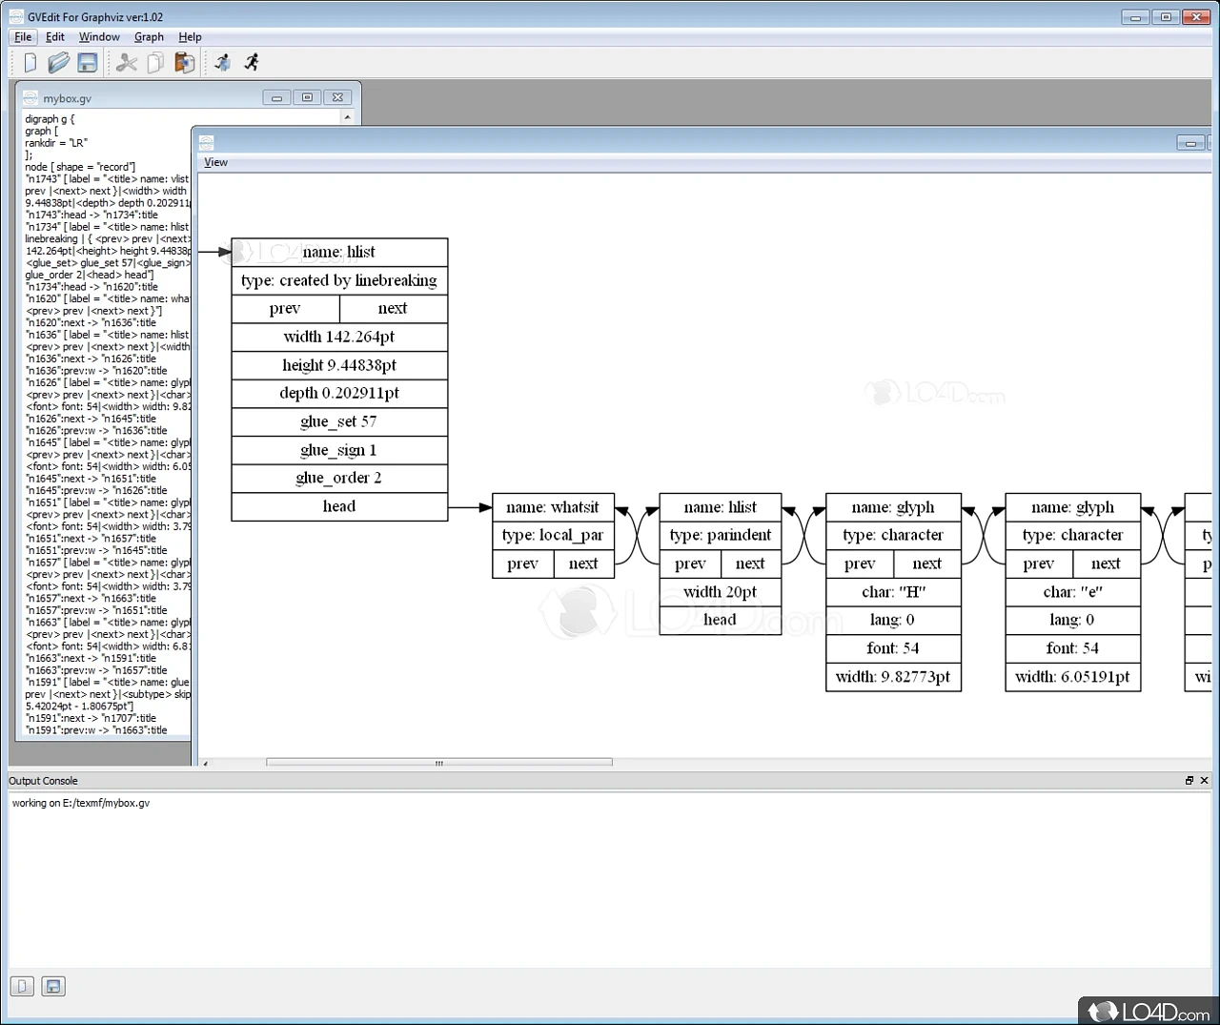The height and width of the screenshot is (1025, 1220).
Task: Create a new Graphviz file
Action: pos(29,62)
